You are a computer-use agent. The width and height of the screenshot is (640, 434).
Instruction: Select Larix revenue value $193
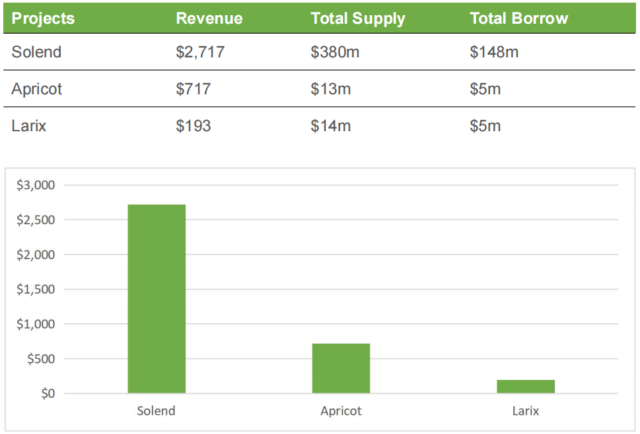pyautogui.click(x=193, y=125)
